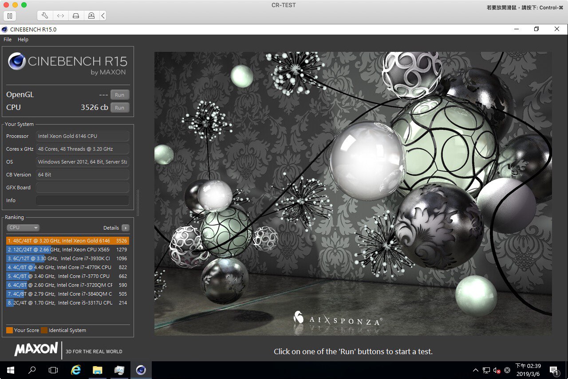
Task: Click the network adapter arrows icon
Action: tap(60, 16)
